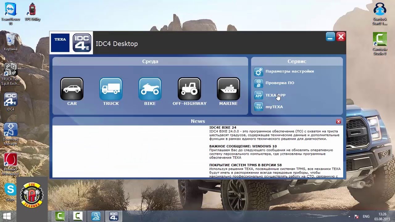Viewport: 395px width, 222px height.
Task: Open TPS Utility desktop shortcut
Action: (33, 12)
